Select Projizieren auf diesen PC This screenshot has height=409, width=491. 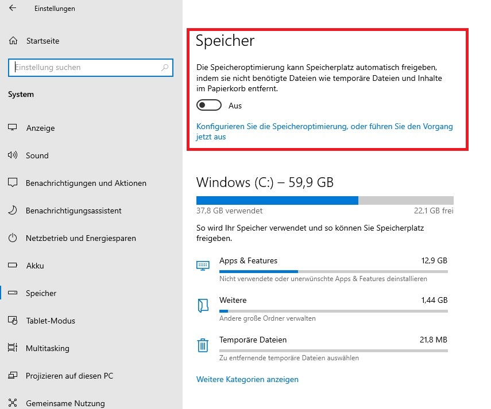click(x=69, y=376)
